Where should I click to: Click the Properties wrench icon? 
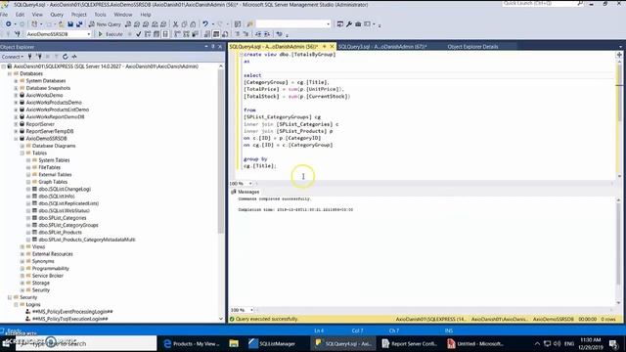coord(349,23)
